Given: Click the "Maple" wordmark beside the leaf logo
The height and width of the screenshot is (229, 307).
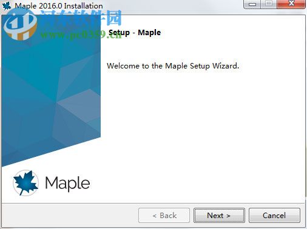Looking at the screenshot, I should (67, 184).
